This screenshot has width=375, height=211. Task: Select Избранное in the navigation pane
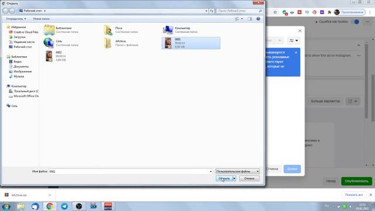pyautogui.click(x=18, y=27)
